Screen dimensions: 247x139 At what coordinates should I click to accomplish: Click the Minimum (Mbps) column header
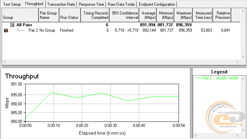tap(165, 15)
